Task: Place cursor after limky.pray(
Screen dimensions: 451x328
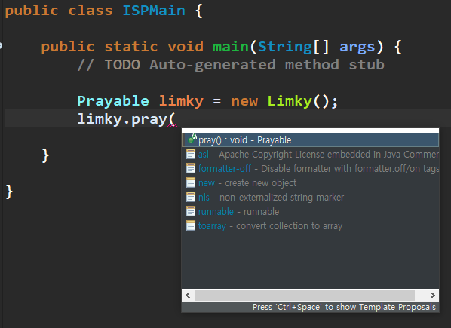Action: (x=176, y=119)
